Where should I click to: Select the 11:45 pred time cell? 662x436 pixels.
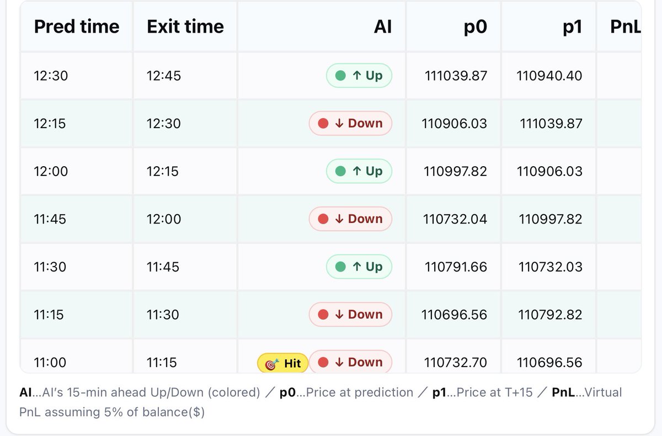77,219
